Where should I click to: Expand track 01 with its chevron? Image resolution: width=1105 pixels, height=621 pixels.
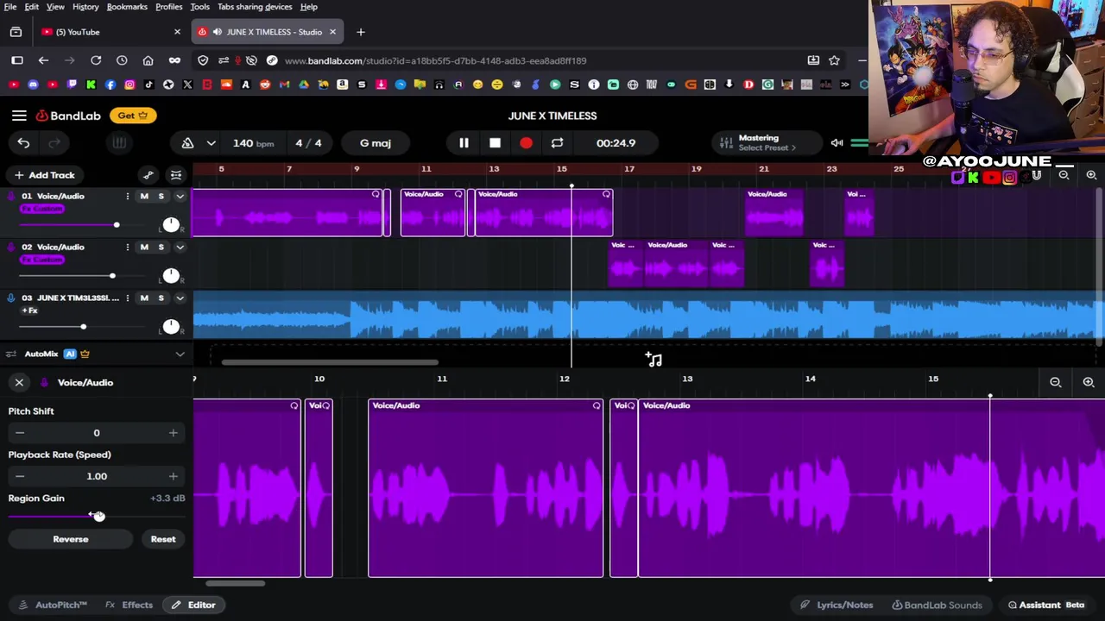coord(180,197)
